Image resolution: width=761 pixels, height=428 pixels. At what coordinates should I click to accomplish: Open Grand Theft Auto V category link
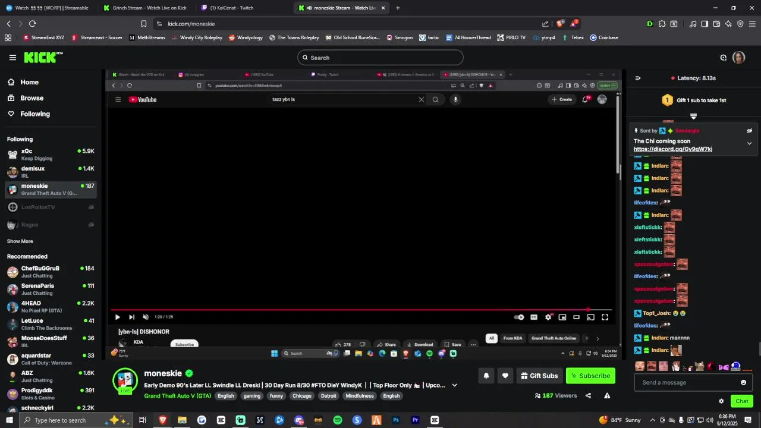[177, 396]
